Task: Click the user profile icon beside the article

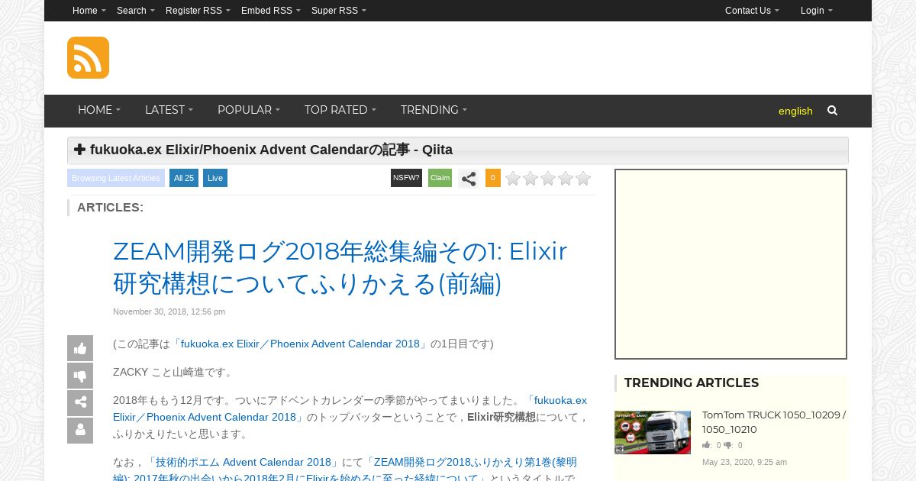Action: 80,431
